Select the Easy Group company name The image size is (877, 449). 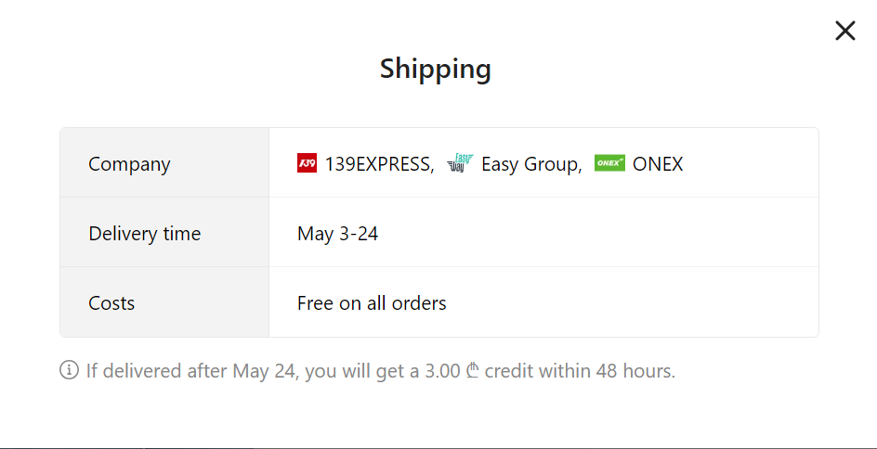(x=531, y=164)
